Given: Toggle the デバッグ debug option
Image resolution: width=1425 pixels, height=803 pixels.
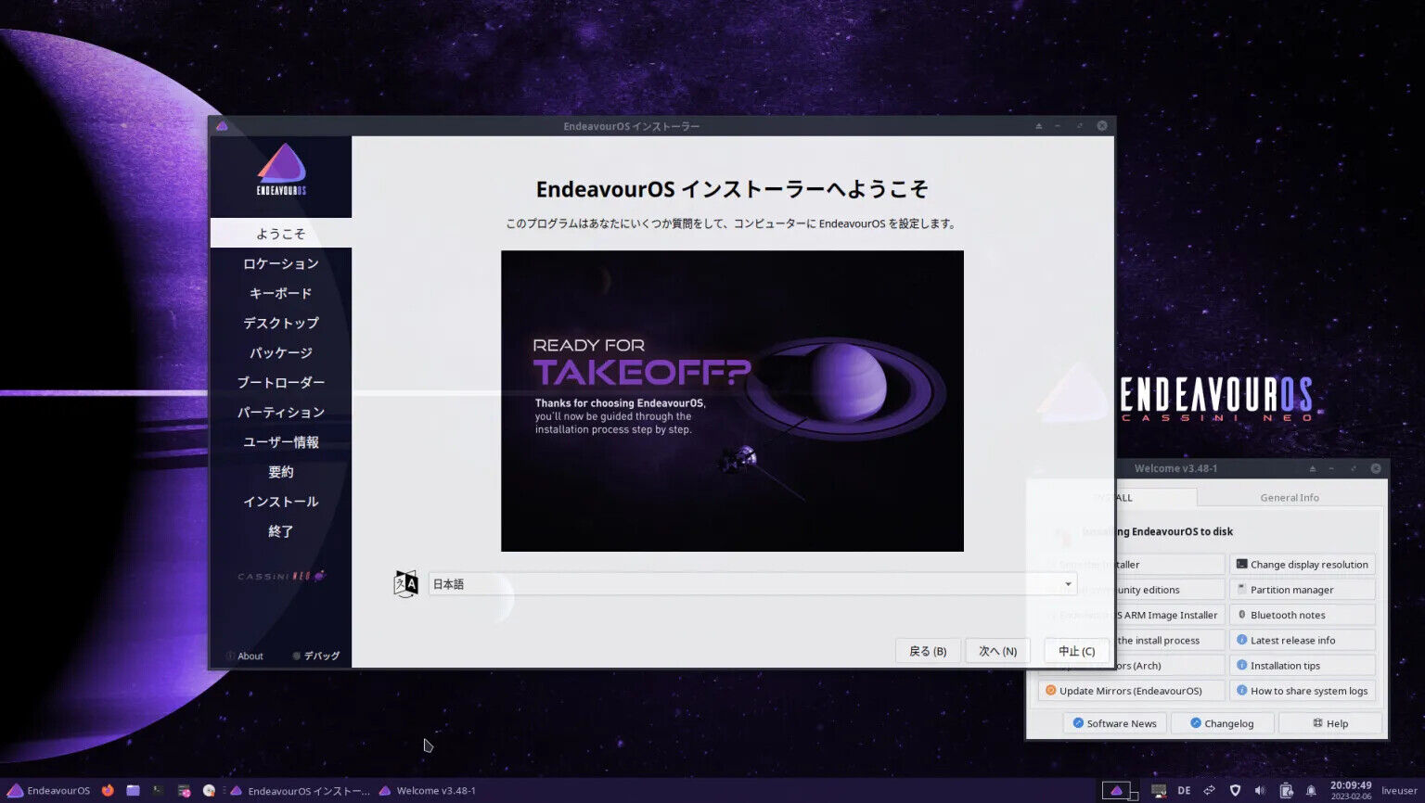Looking at the screenshot, I should tap(315, 656).
